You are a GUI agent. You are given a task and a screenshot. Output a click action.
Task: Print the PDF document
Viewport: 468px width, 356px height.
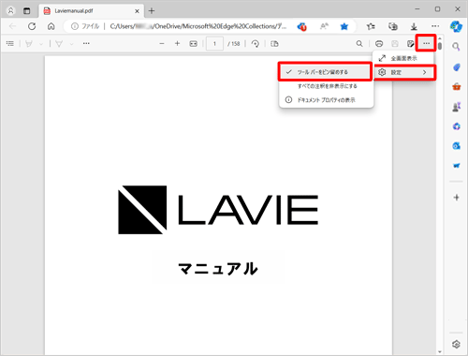point(379,44)
